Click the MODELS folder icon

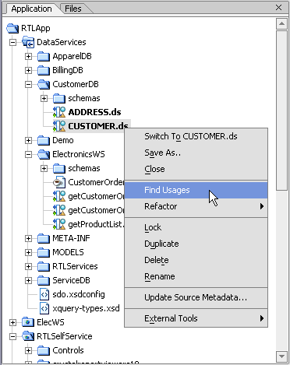pyautogui.click(x=44, y=252)
